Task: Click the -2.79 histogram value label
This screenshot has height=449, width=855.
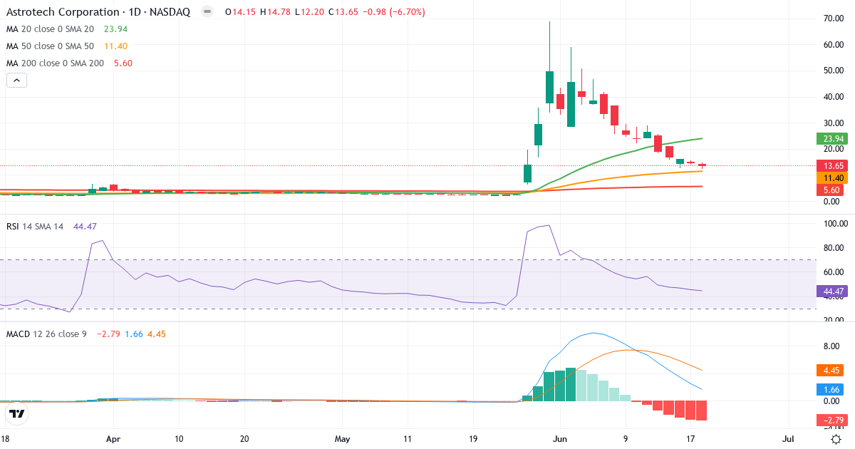Action: click(x=831, y=420)
